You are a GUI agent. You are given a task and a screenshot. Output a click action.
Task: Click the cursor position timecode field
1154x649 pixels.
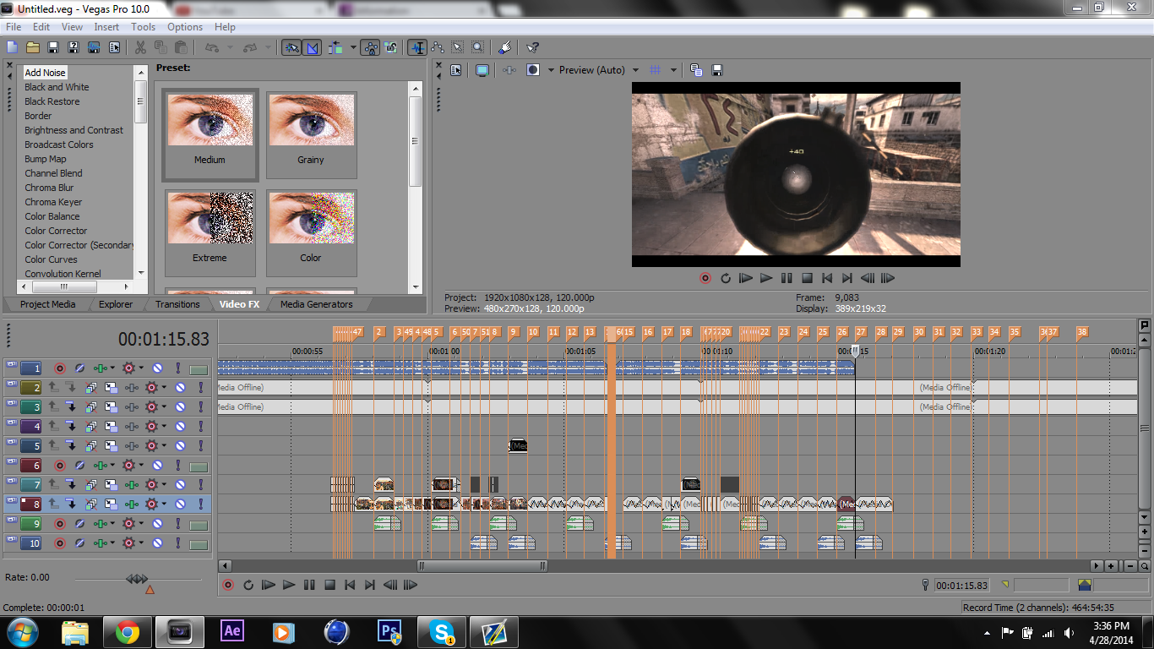pos(961,585)
